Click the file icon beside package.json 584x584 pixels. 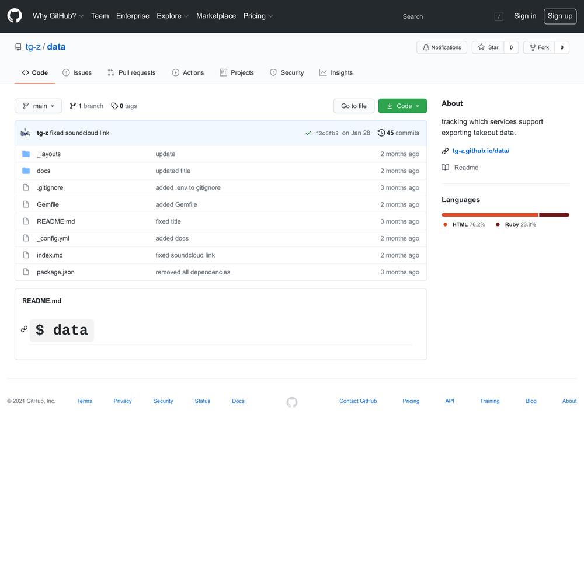click(x=26, y=272)
